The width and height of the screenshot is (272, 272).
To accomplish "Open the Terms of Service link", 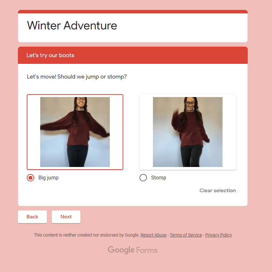I will (186, 235).
